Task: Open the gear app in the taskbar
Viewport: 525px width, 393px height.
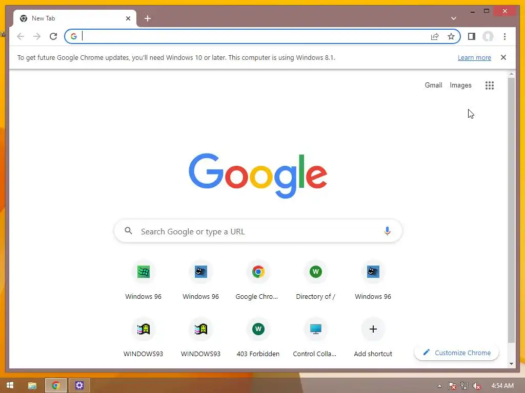Action: (x=79, y=386)
